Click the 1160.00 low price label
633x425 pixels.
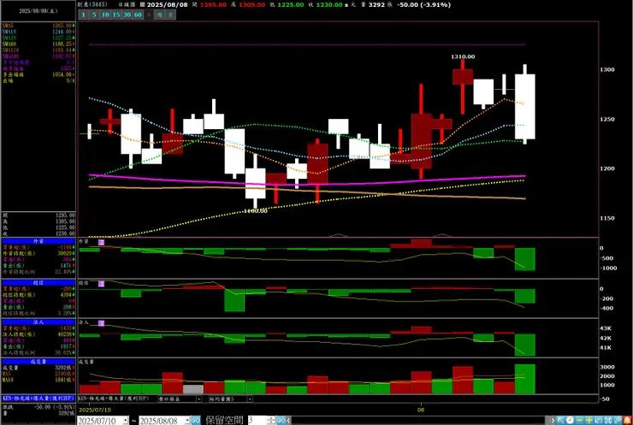[x=256, y=210]
